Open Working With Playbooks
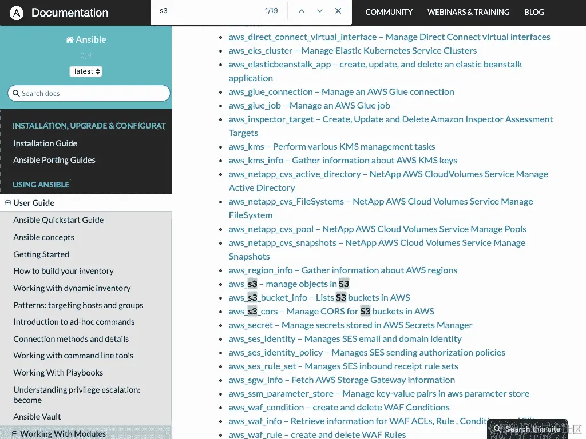 (58, 373)
